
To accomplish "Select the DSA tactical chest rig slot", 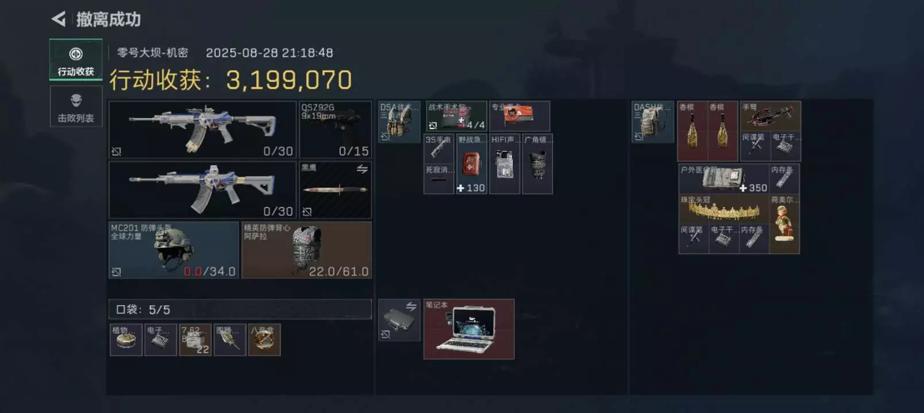I will pos(399,122).
